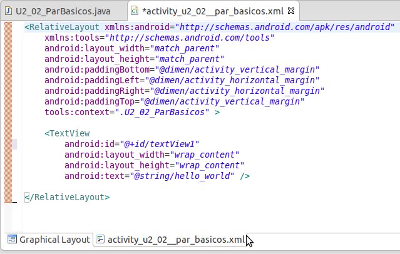Click the TextView layout_height "wrap_content" value
This screenshot has width=400, height=254.
(x=210, y=166)
